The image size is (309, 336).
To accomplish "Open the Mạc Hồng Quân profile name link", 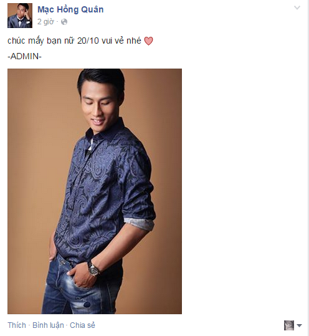I will (x=70, y=9).
